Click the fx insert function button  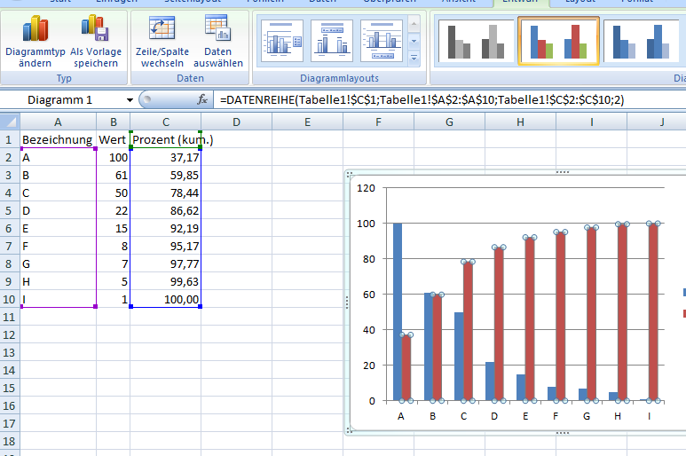[202, 99]
